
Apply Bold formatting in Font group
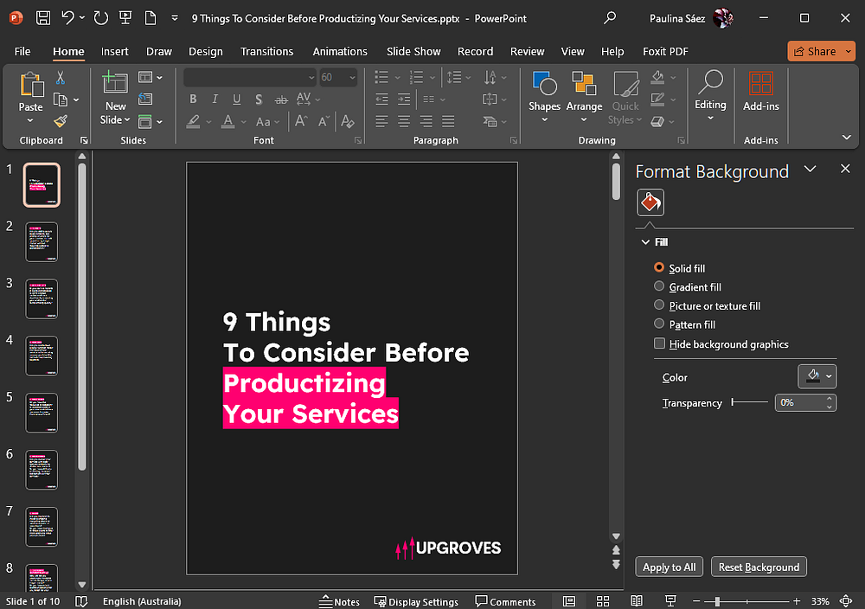click(x=193, y=99)
